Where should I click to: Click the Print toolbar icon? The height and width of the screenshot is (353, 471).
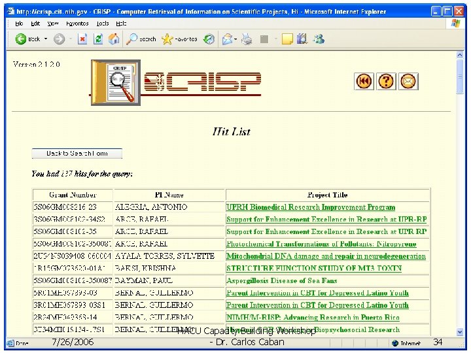click(x=247, y=39)
